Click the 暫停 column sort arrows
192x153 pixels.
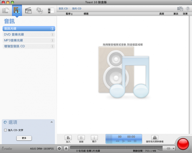[72, 14]
